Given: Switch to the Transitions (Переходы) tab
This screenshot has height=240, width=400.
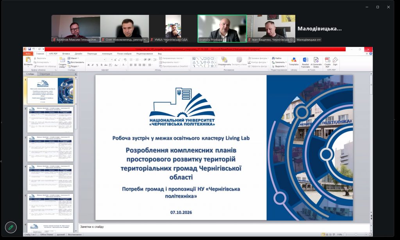Looking at the screenshot, I should pyautogui.click(x=92, y=54).
